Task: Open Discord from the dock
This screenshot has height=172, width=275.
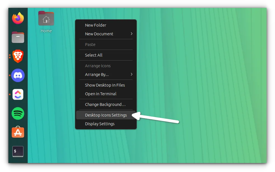Action: pyautogui.click(x=18, y=75)
